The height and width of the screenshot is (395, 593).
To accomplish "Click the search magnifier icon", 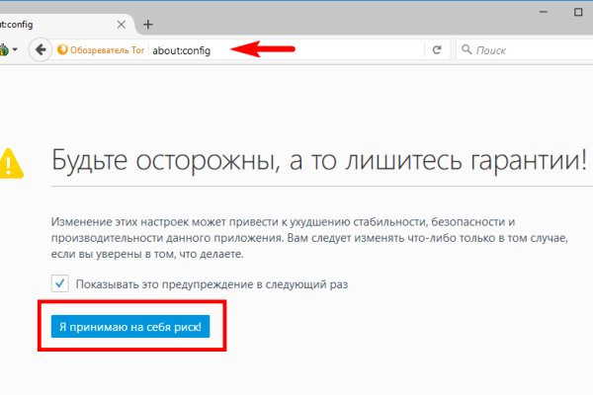I will 466,48.
